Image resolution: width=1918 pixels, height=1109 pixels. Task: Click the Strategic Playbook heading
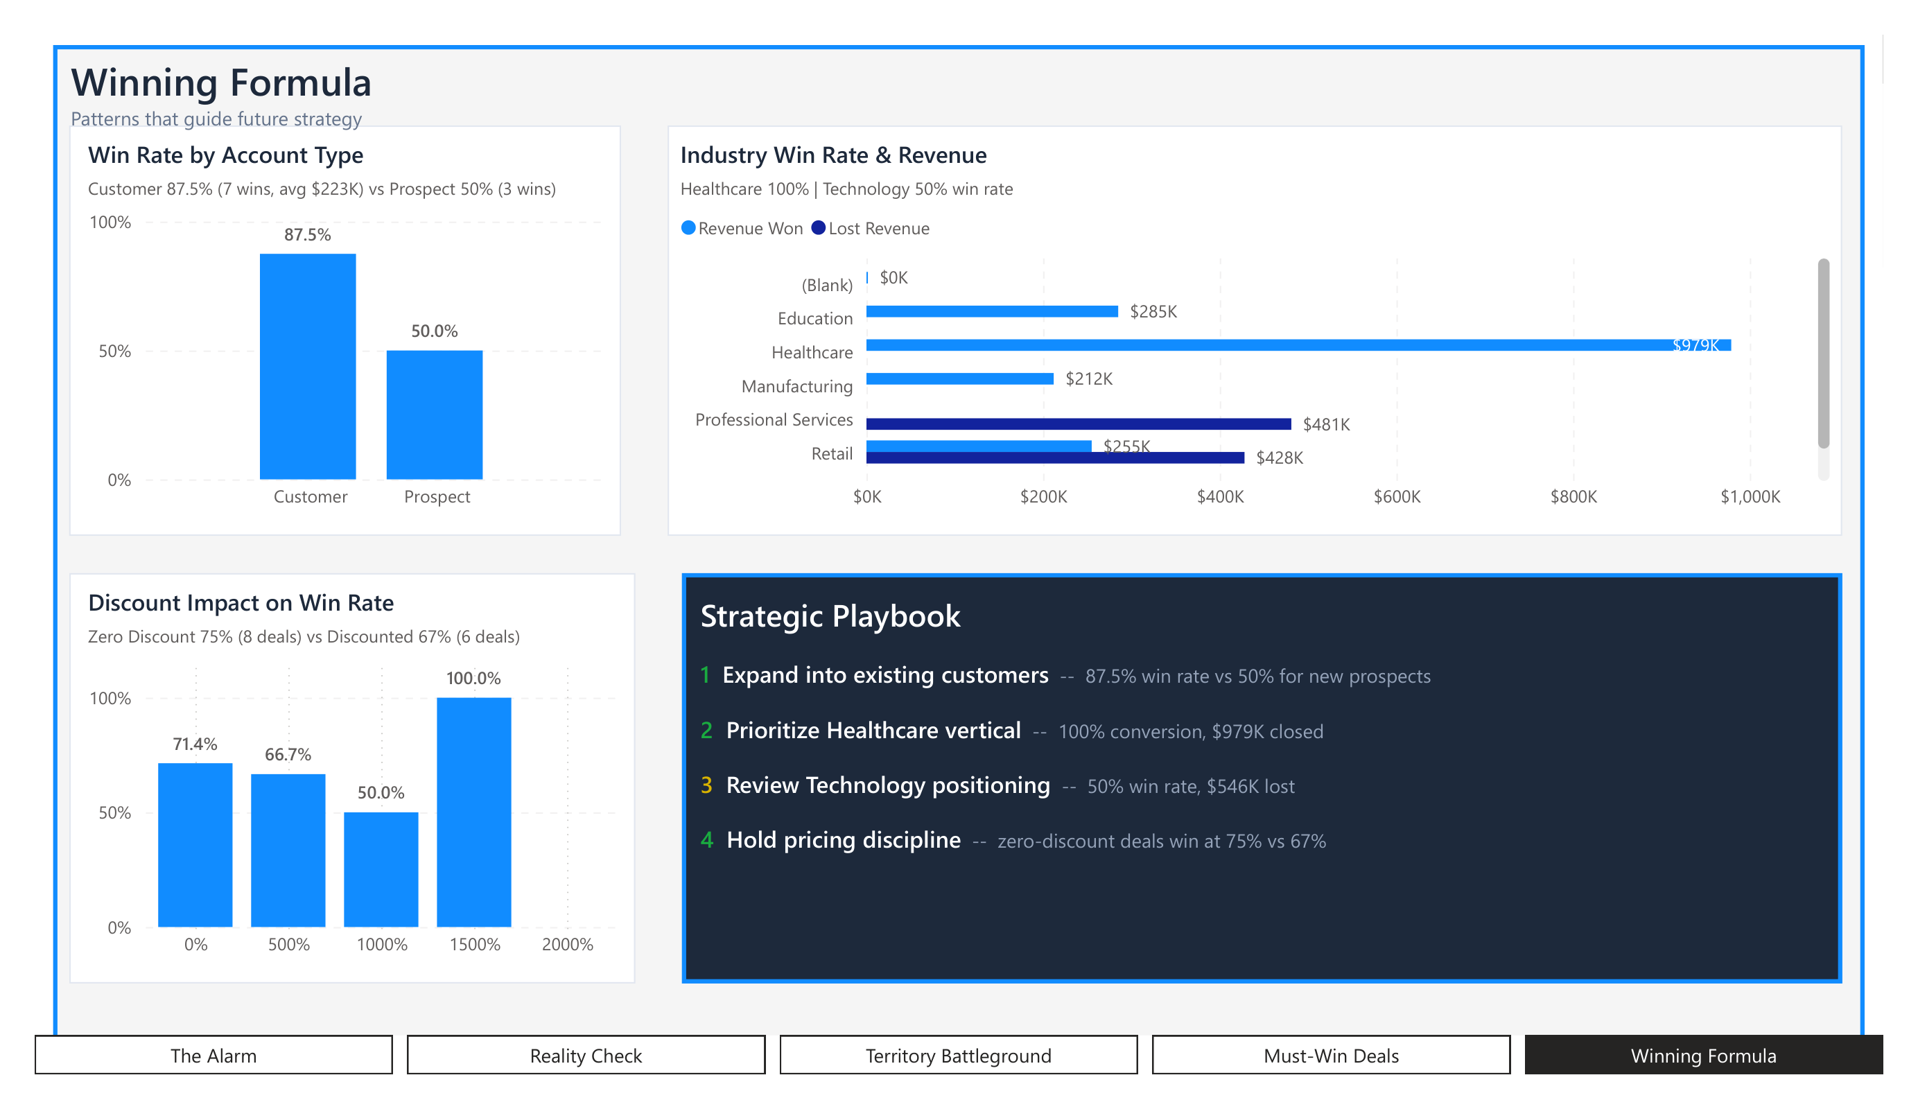tap(830, 615)
